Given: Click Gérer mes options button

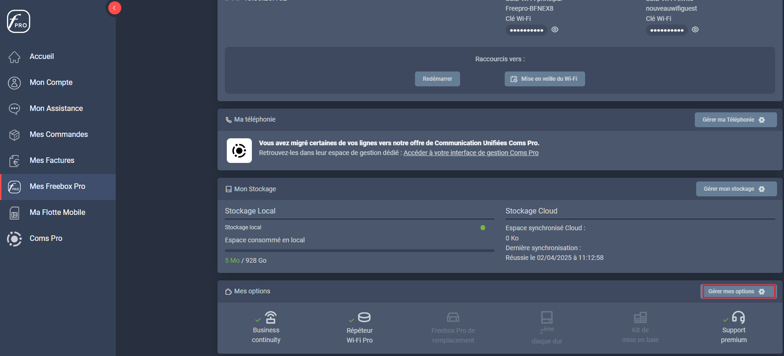Looking at the screenshot, I should point(738,291).
